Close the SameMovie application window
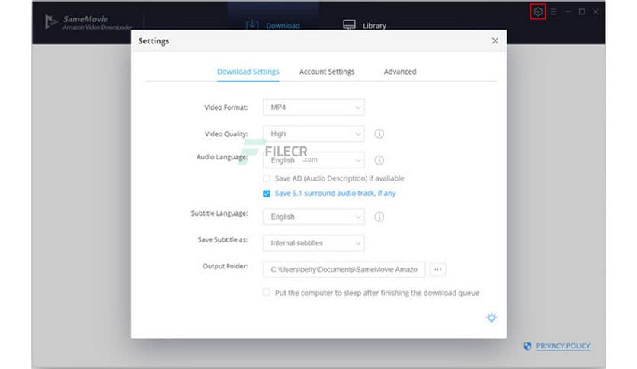The height and width of the screenshot is (369, 637). tap(596, 11)
